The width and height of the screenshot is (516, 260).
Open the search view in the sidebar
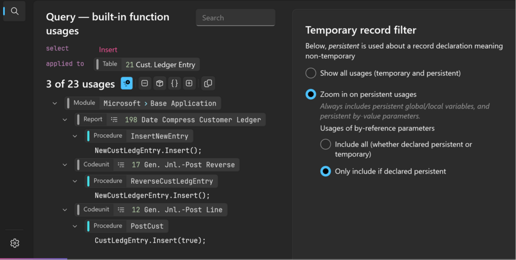(x=14, y=11)
